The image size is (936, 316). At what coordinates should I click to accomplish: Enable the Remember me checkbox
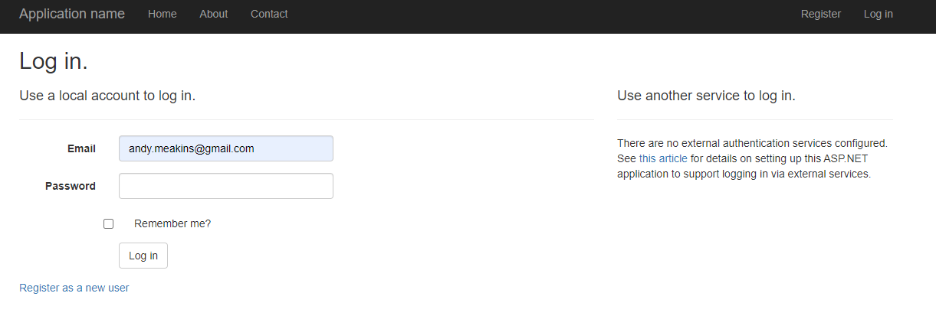coord(108,223)
